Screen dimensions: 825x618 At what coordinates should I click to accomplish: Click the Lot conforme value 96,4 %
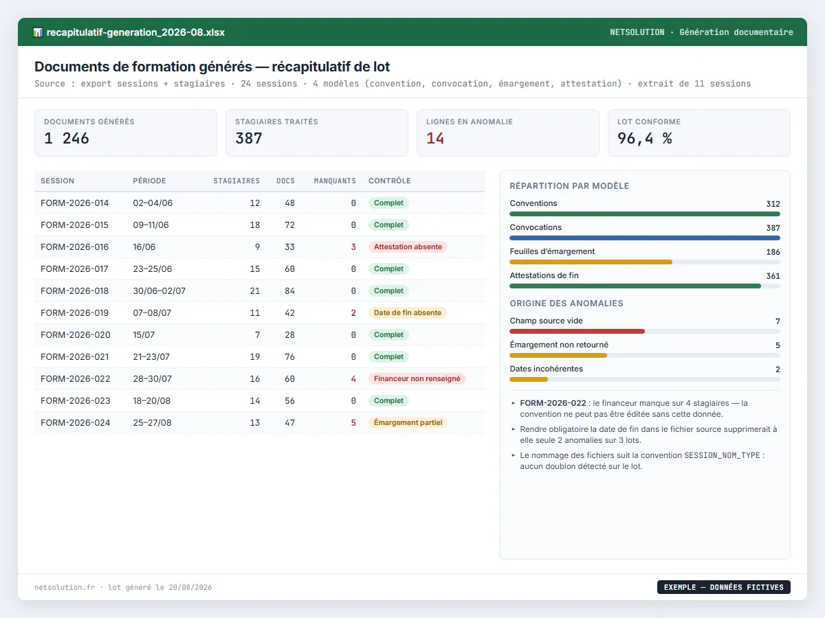click(645, 139)
